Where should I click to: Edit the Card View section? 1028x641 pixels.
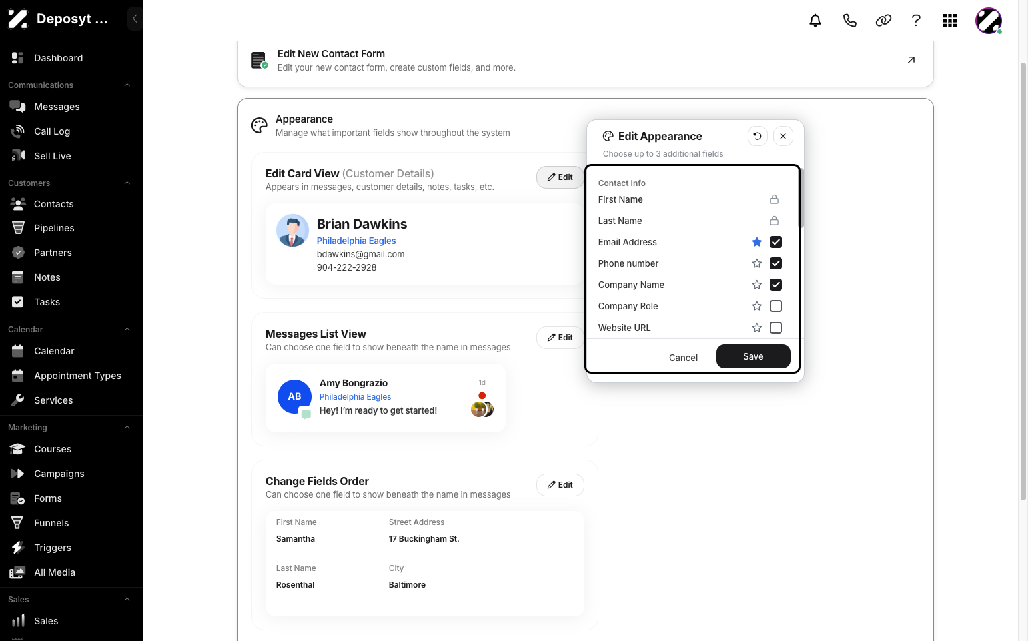pyautogui.click(x=560, y=177)
